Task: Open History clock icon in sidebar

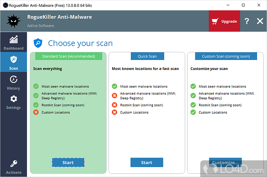Action: coord(13,80)
